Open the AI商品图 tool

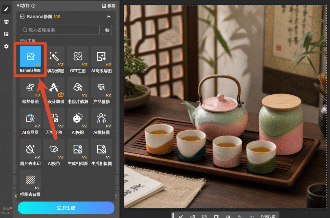(30, 121)
